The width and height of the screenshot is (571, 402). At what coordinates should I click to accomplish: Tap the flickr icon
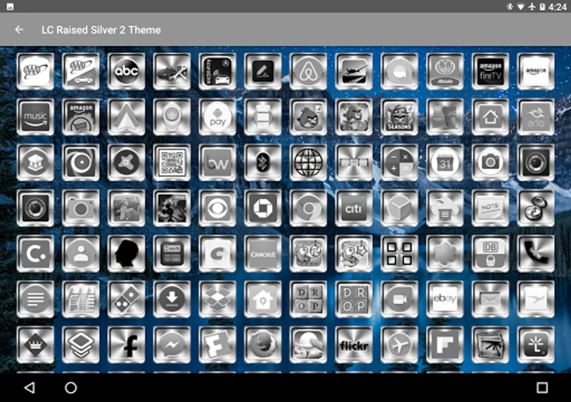click(x=354, y=345)
